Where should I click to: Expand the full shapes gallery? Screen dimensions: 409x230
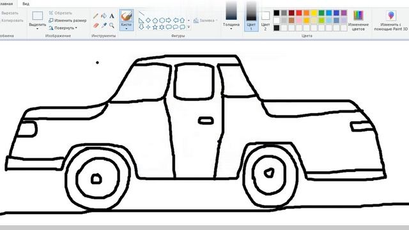(189, 27)
